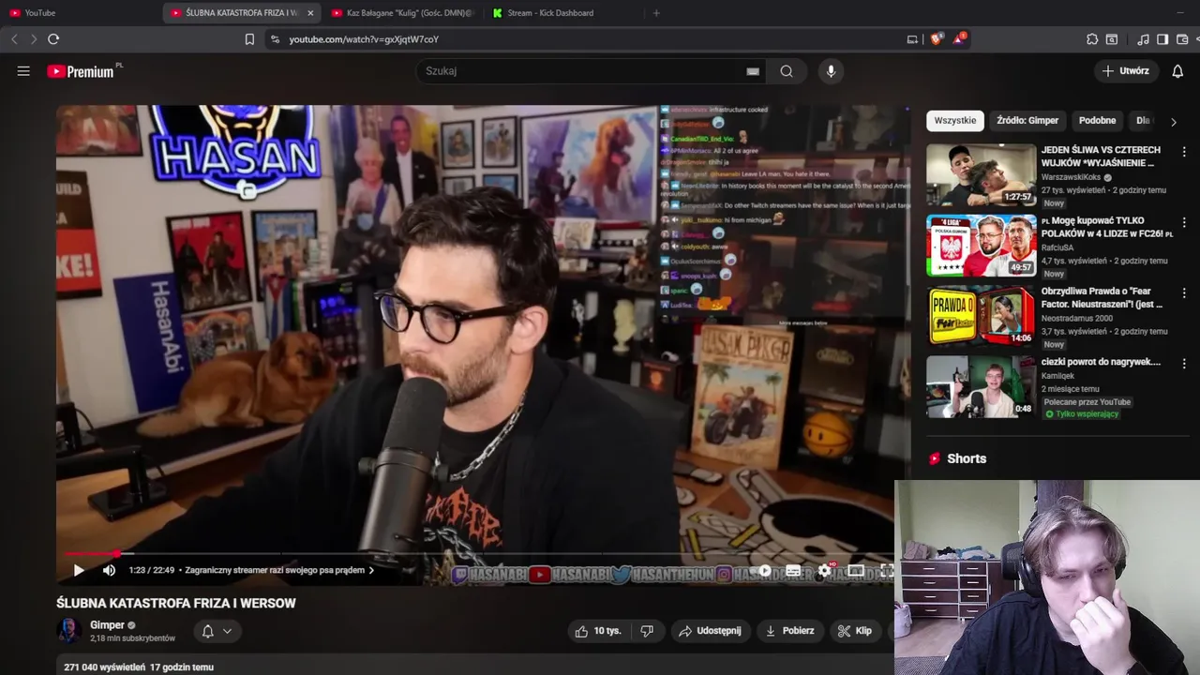Viewport: 1200px width, 675px height.
Task: Play the video
Action: [79, 570]
